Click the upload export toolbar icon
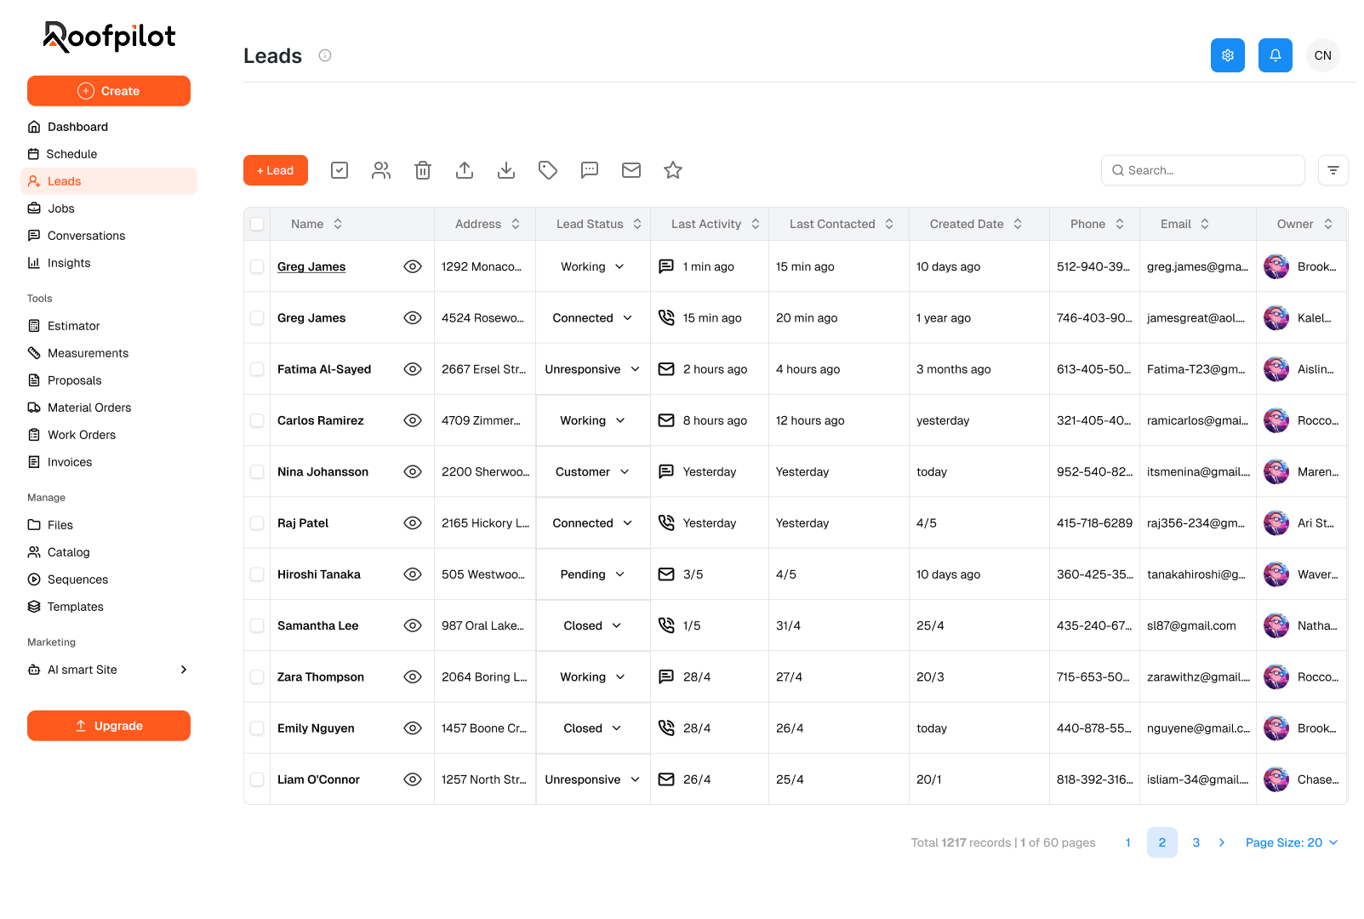Viewport: 1364px width, 919px height. [x=465, y=170]
